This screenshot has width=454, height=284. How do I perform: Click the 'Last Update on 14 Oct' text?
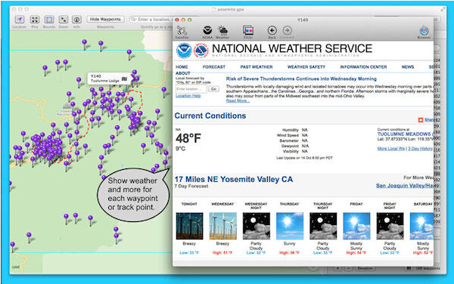[x=304, y=158]
